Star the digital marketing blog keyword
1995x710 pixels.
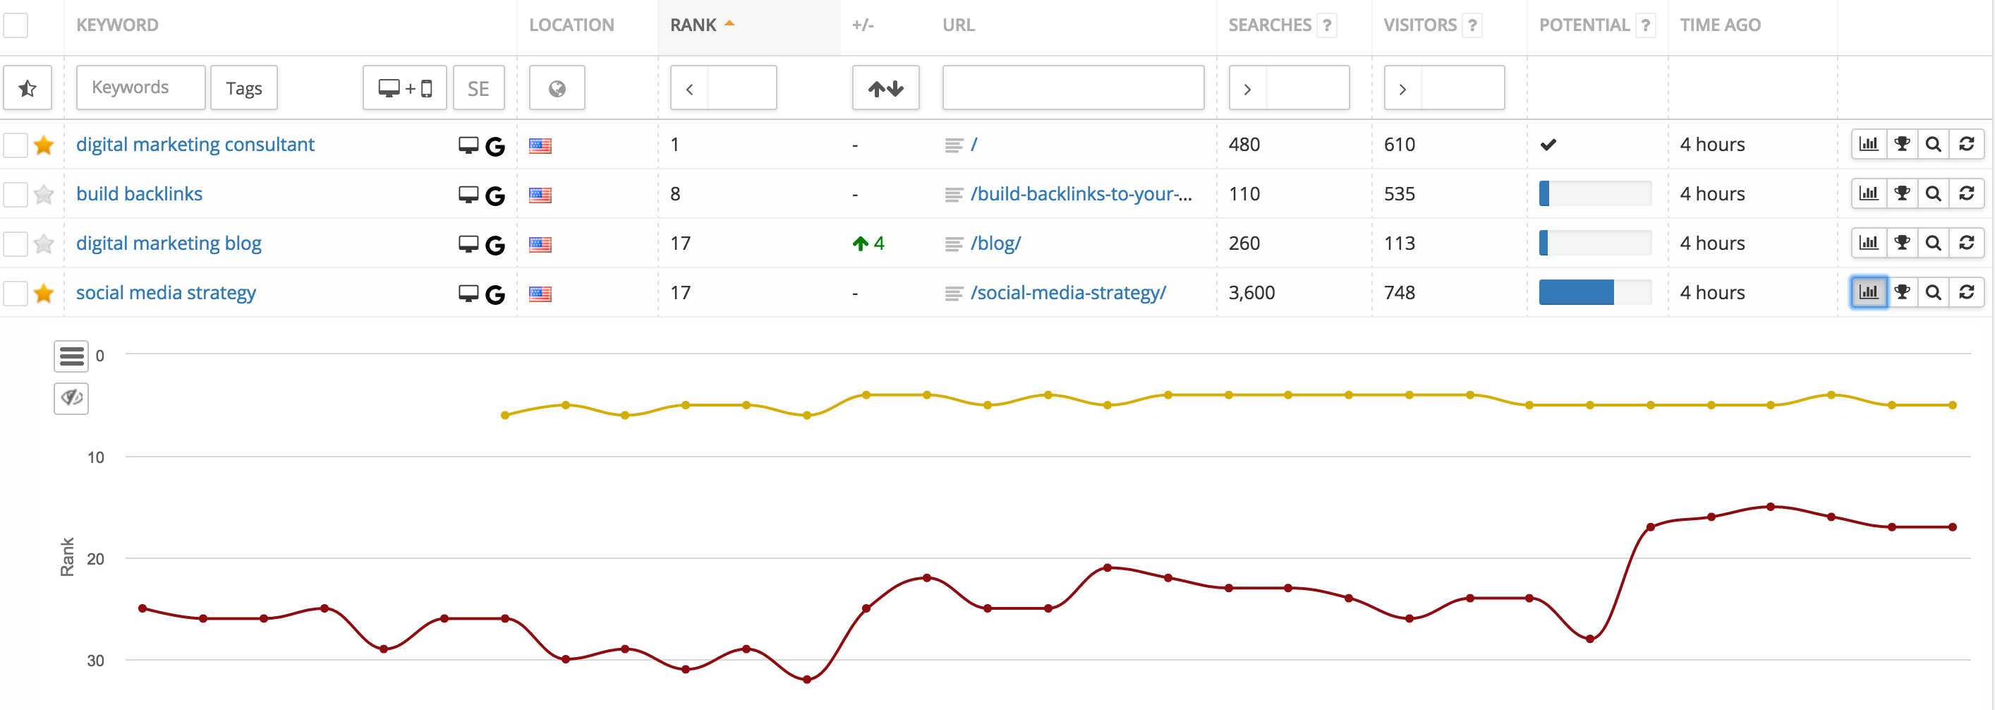click(44, 243)
